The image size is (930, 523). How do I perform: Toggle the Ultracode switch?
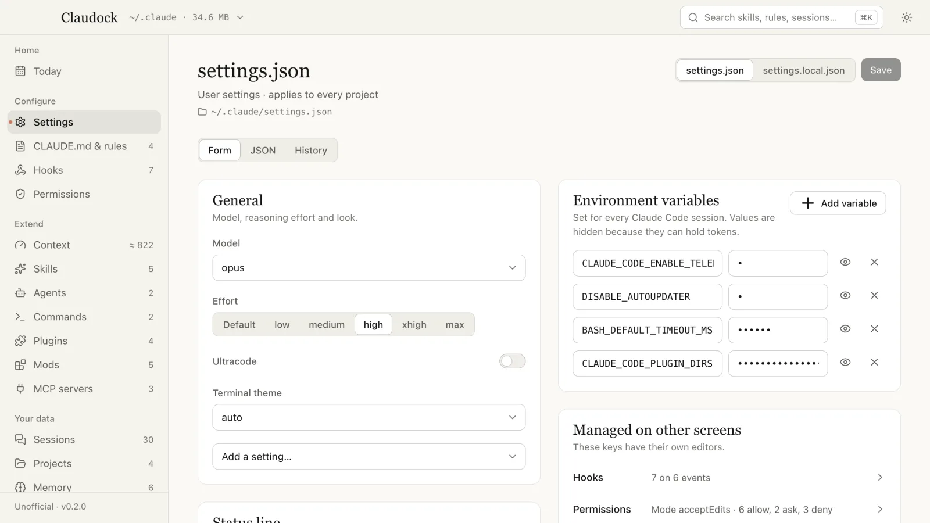512,361
